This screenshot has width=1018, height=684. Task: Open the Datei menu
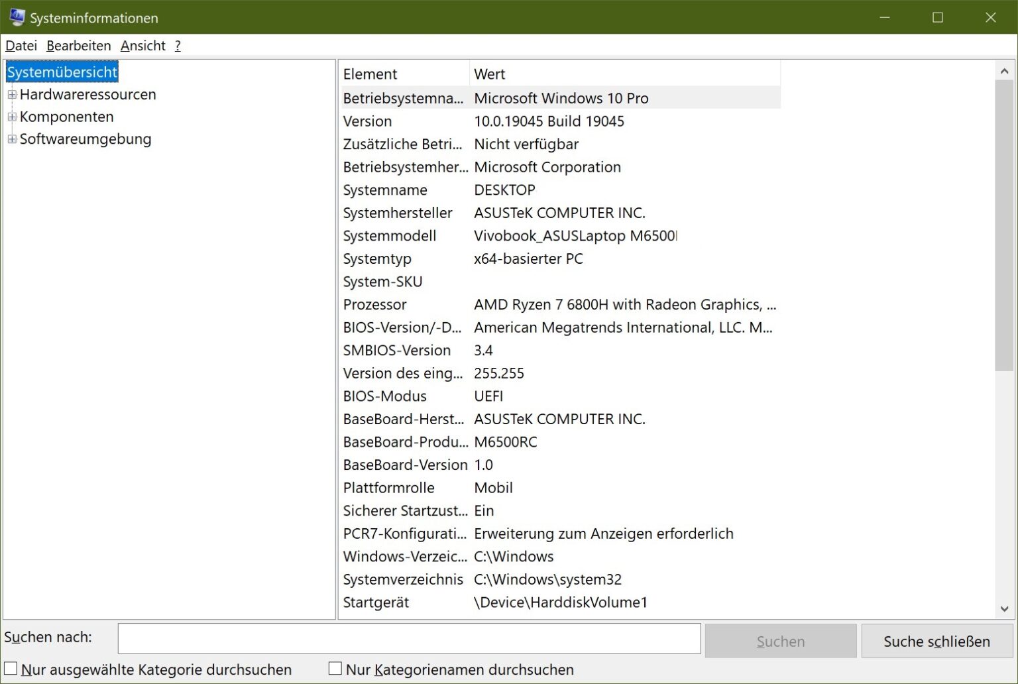coord(21,45)
